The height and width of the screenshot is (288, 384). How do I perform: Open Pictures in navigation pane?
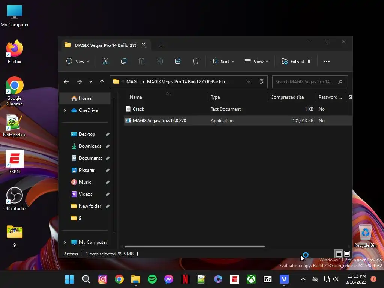pyautogui.click(x=87, y=170)
